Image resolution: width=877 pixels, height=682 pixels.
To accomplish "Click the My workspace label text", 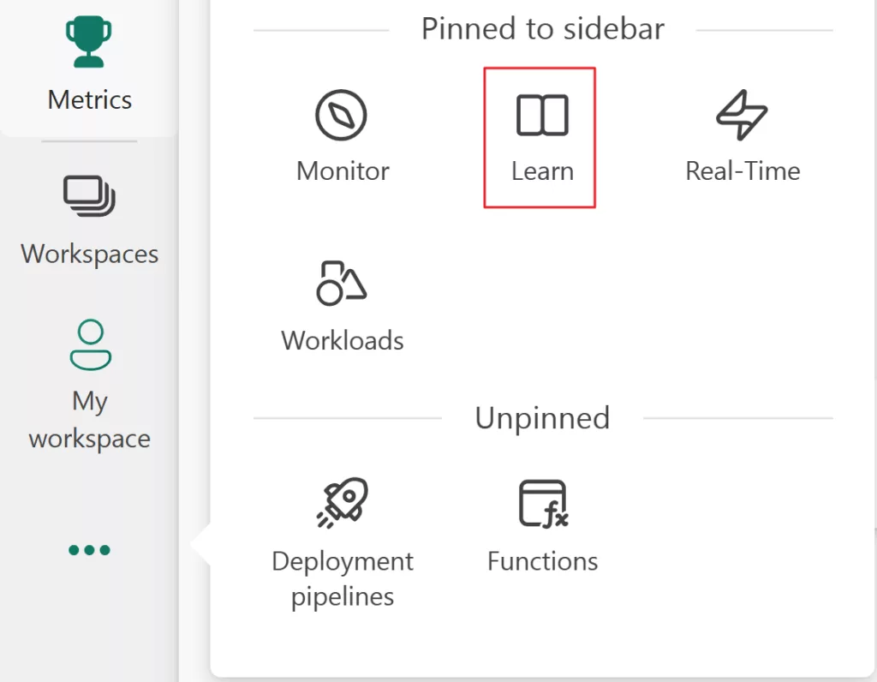I will click(x=89, y=420).
